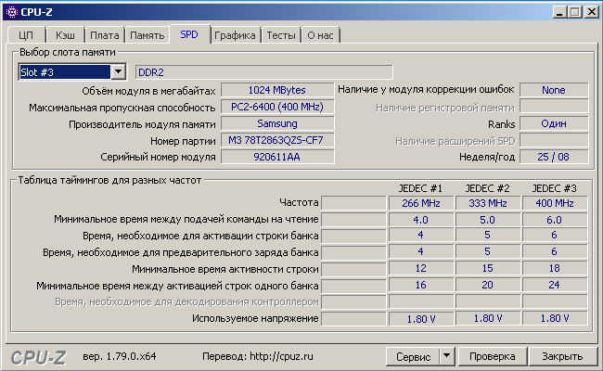Click the 266 MHz JEDEC #1 frequency
This screenshot has height=371, width=603.
click(x=421, y=203)
